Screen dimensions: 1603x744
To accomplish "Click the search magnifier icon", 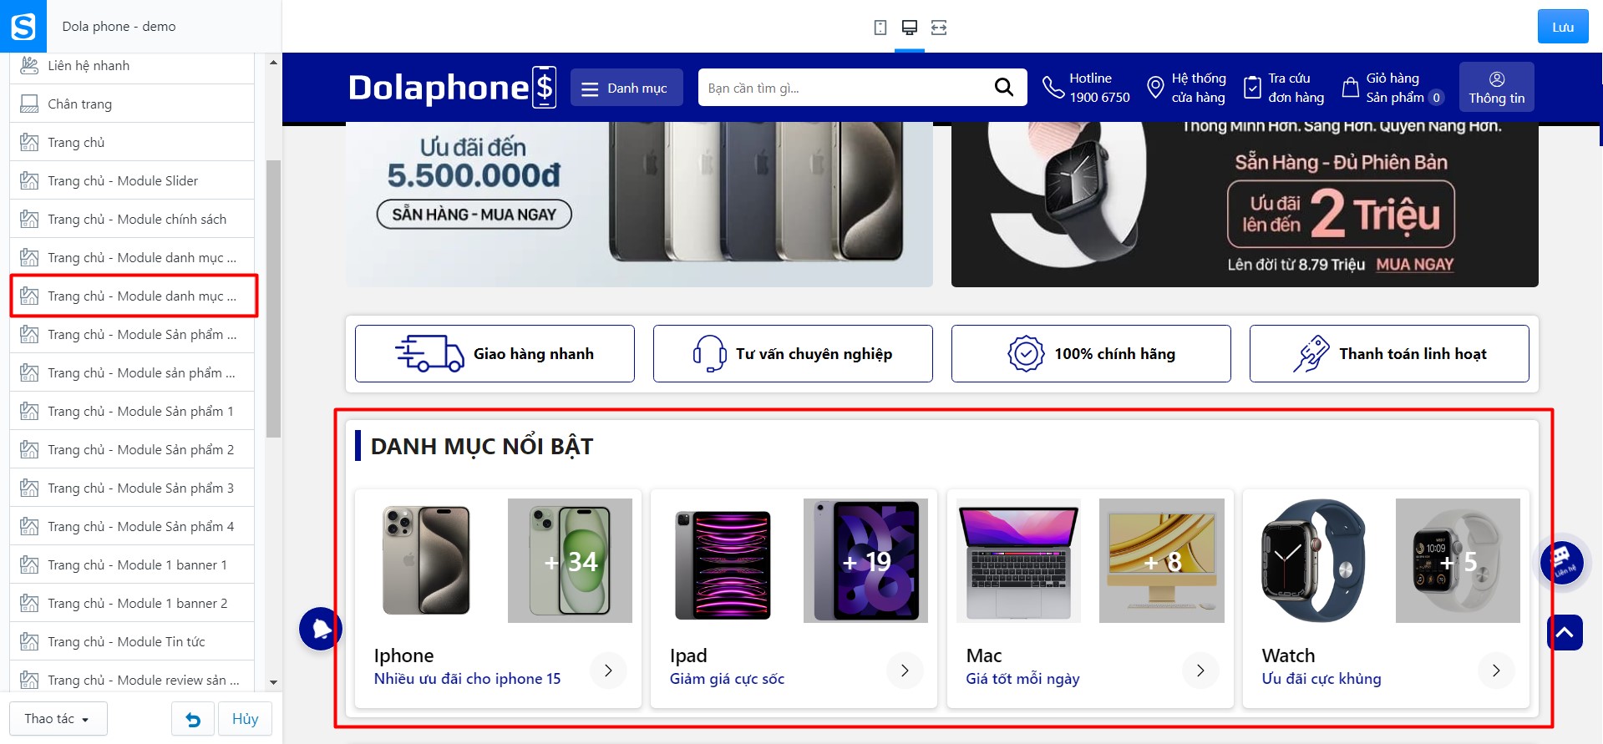I will point(1003,87).
